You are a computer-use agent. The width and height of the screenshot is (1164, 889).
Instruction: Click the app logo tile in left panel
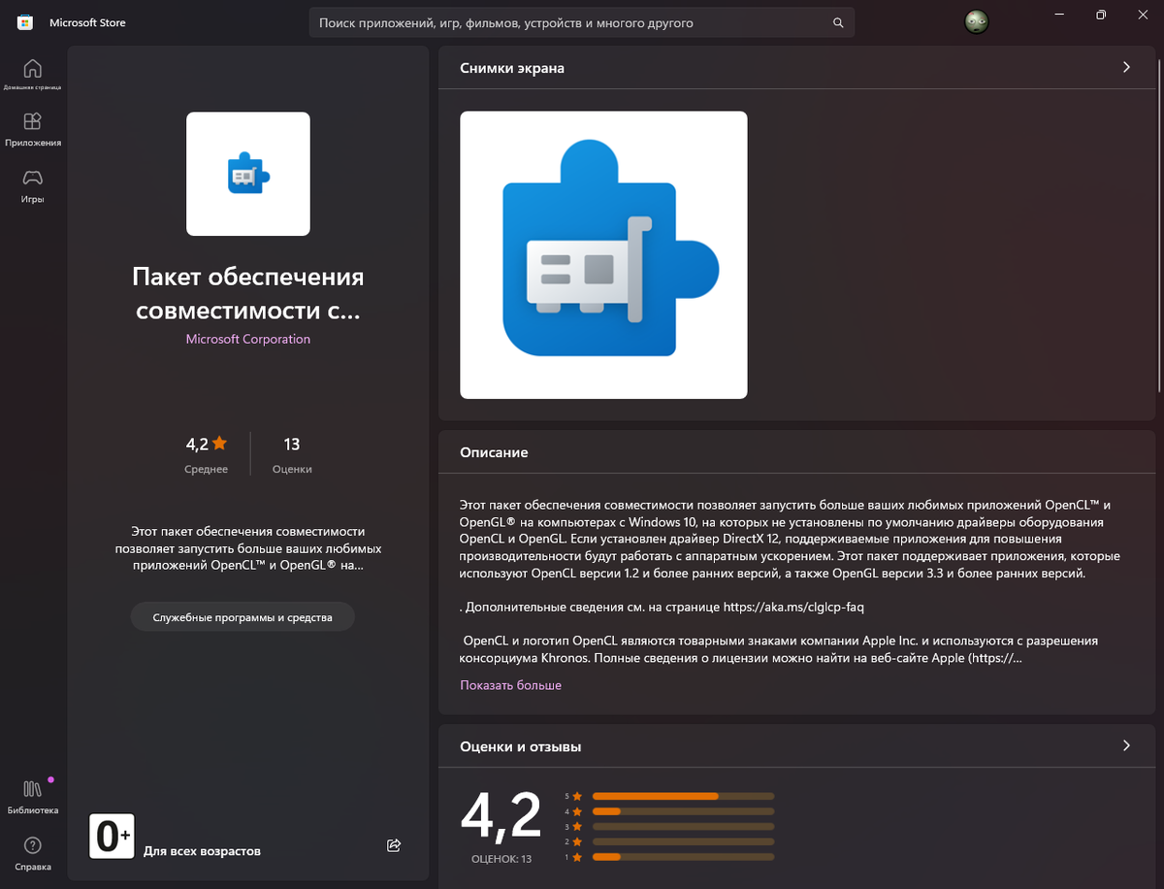coord(248,174)
